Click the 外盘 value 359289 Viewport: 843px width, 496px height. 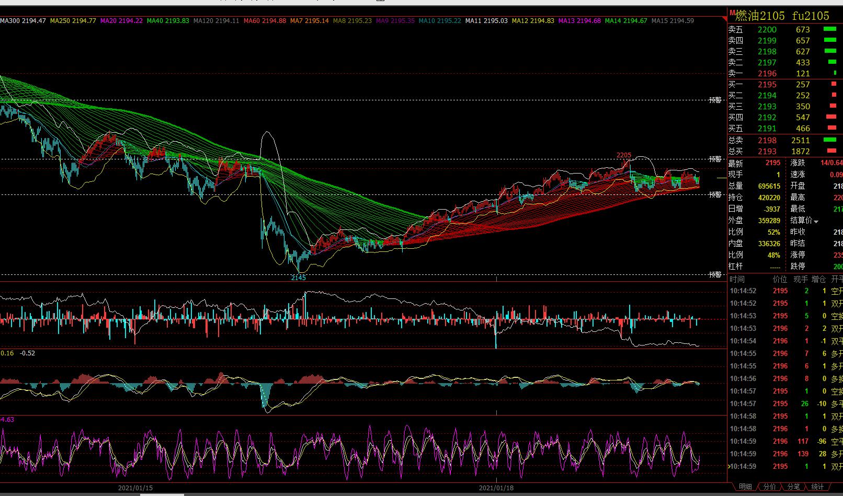[769, 221]
